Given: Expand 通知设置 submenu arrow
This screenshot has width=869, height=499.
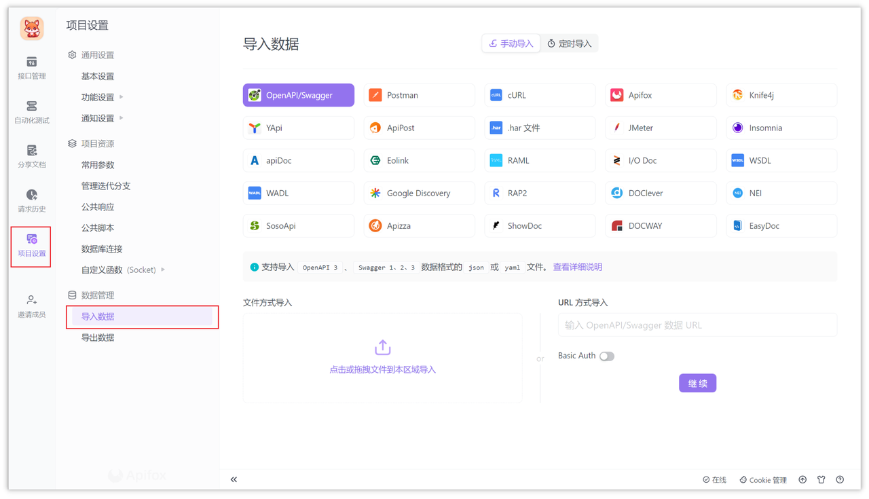Looking at the screenshot, I should pyautogui.click(x=122, y=118).
